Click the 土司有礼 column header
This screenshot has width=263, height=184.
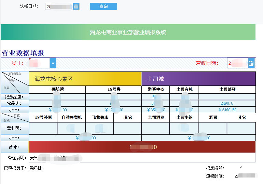point(184,89)
